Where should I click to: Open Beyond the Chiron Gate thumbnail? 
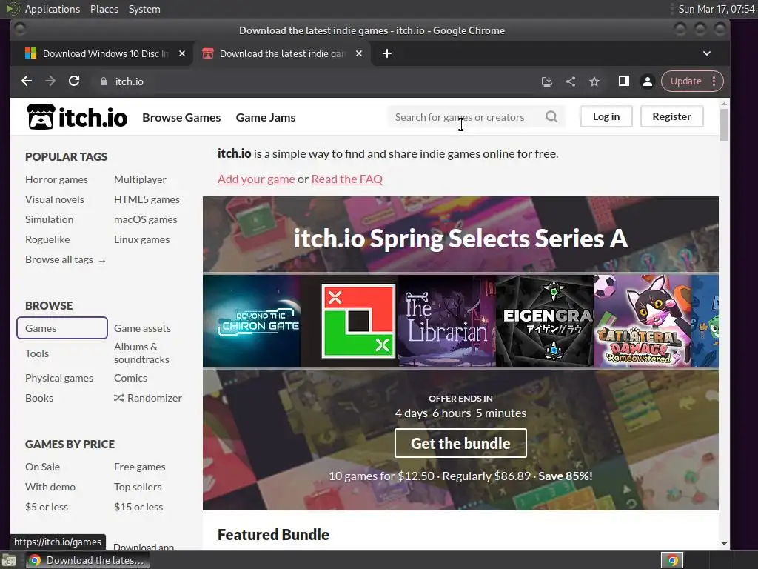pyautogui.click(x=252, y=322)
